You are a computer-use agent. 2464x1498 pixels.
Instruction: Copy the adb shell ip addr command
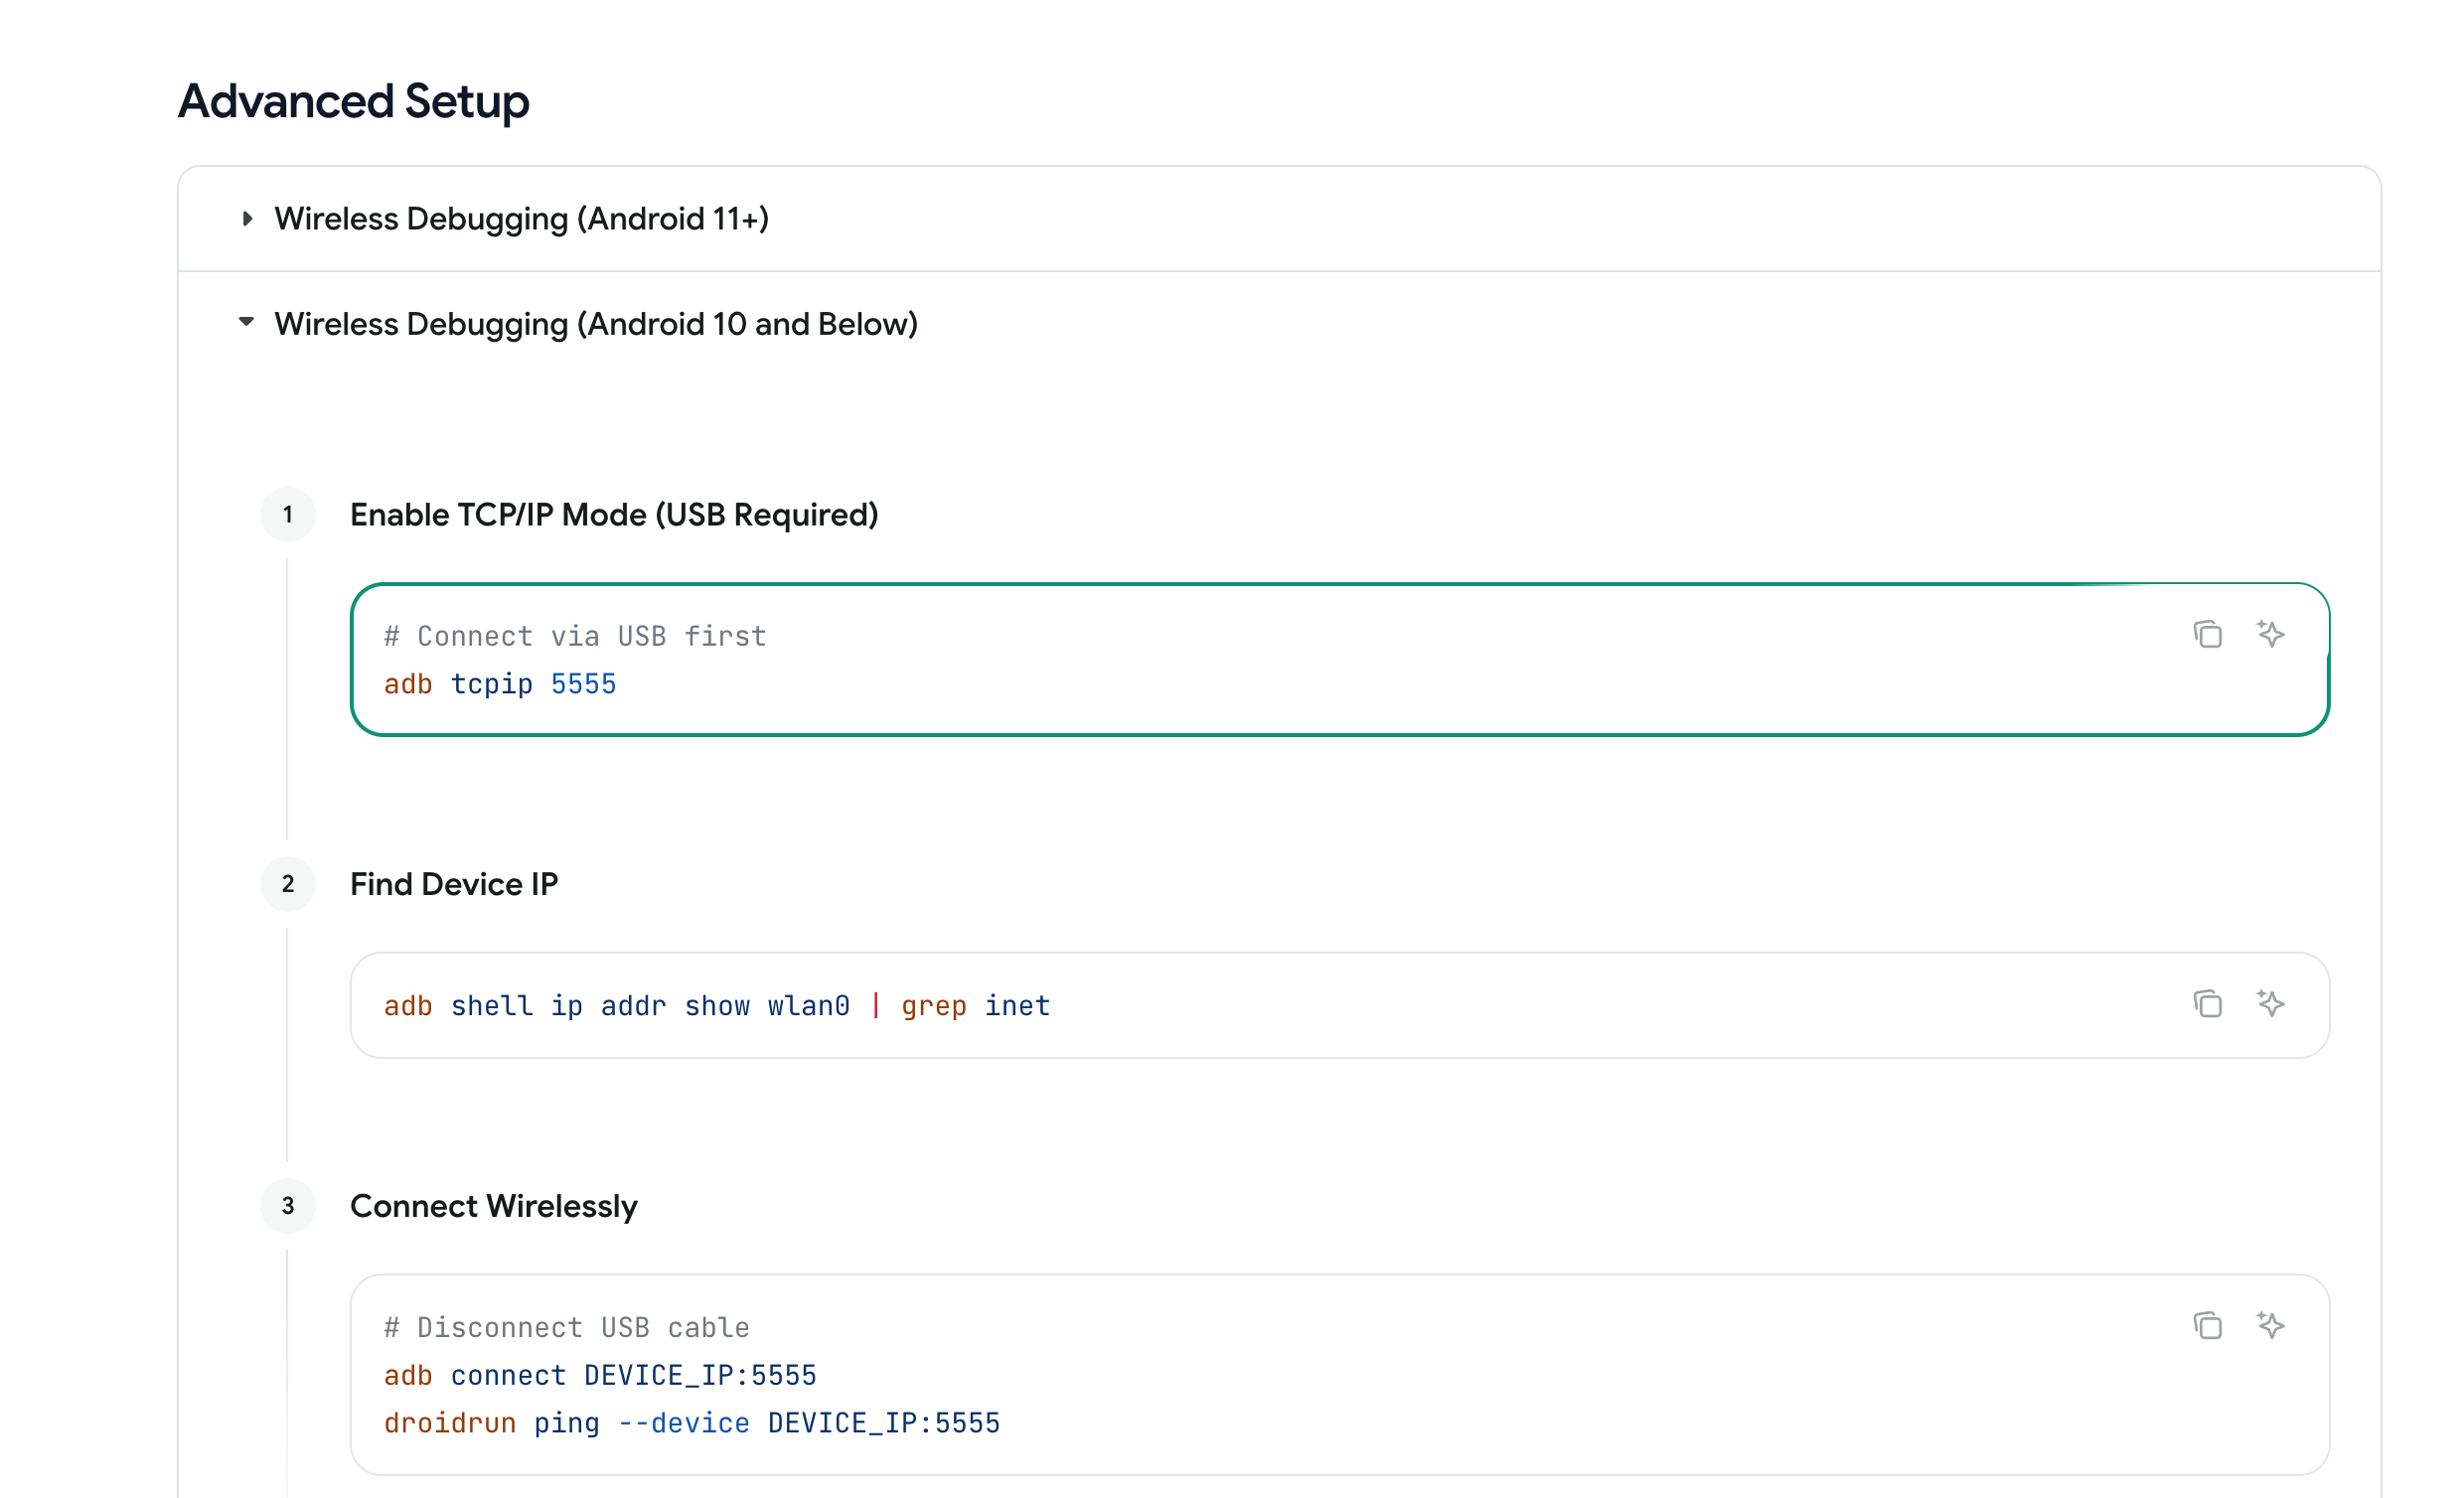[2207, 1004]
